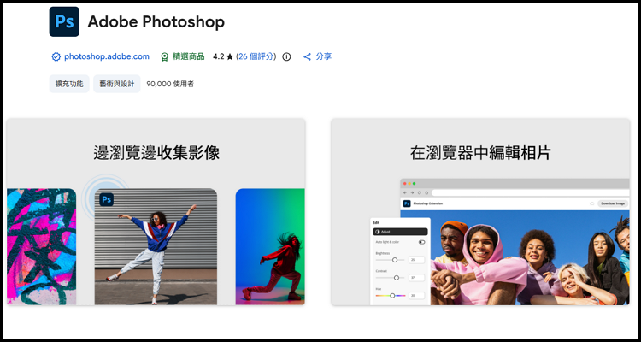Open the 邊瀏覽邊收集影像 preview screenshot
The width and height of the screenshot is (641, 342).
point(156,211)
